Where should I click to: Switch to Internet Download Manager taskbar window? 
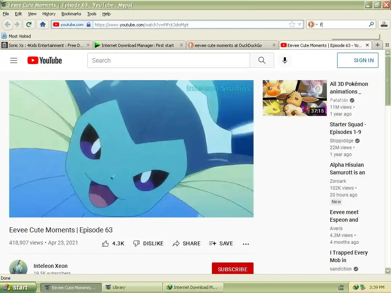[x=193, y=287]
